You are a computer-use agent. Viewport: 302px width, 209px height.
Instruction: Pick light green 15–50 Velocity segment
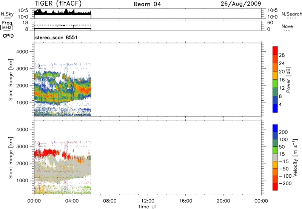(275, 150)
